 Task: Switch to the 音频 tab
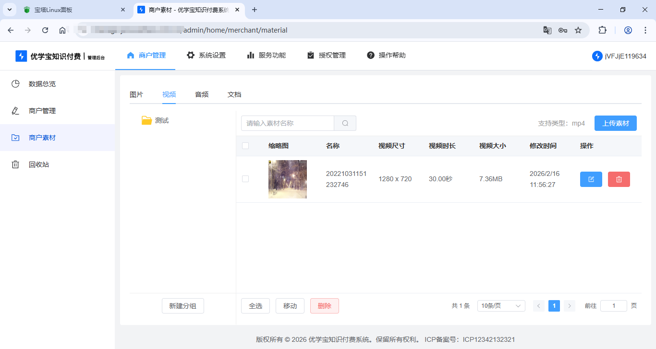pos(201,94)
